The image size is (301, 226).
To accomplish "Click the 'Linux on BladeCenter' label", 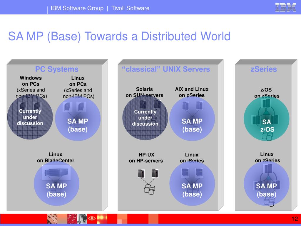I will (56, 157).
